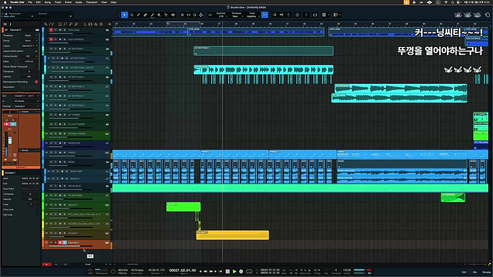Click the Zoom magnifier tool icon

195,15
